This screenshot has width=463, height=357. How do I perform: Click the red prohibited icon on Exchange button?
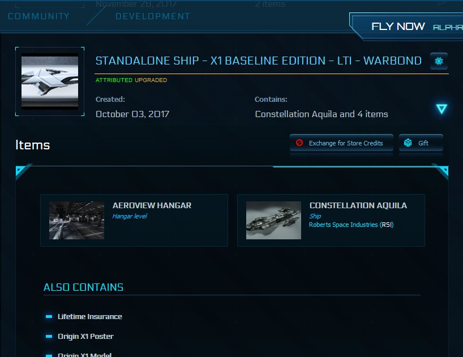click(299, 143)
